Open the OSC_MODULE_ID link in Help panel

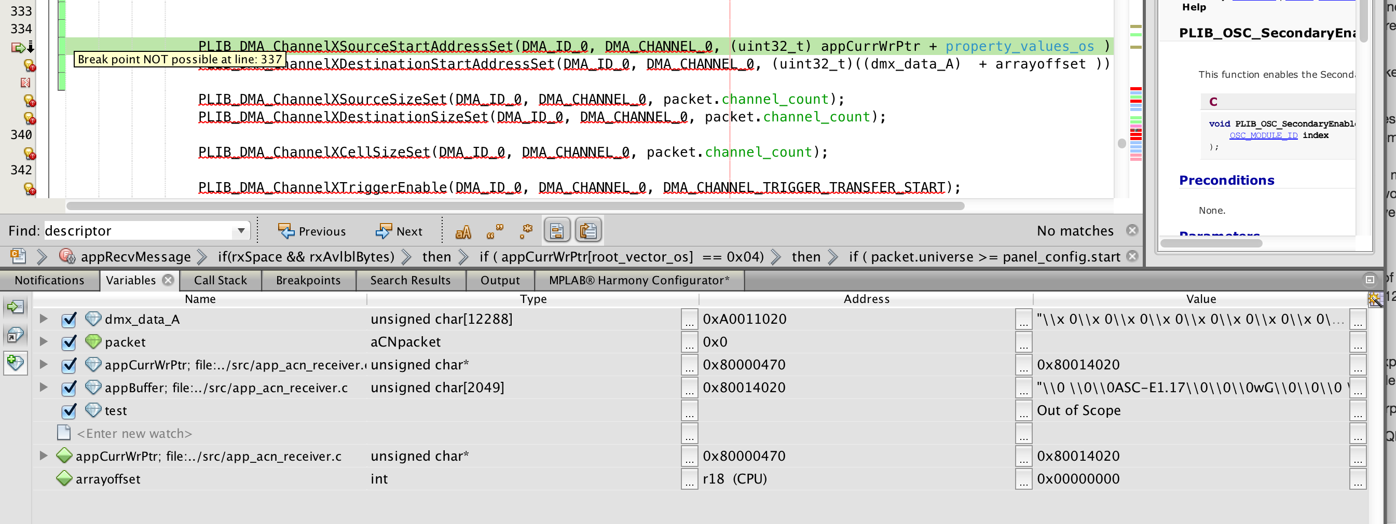tap(1263, 135)
